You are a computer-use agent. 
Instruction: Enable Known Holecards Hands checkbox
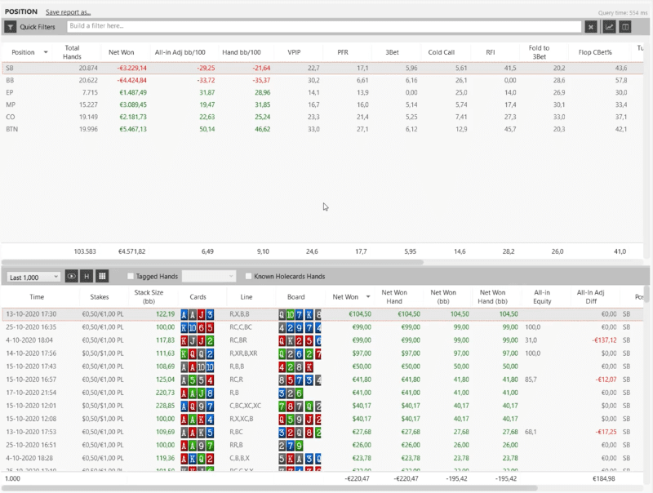(x=248, y=277)
